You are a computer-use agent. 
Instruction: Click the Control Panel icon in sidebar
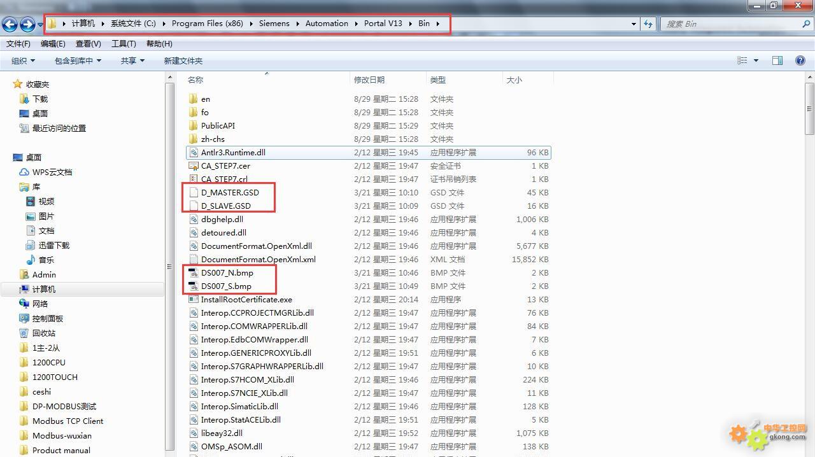click(24, 318)
